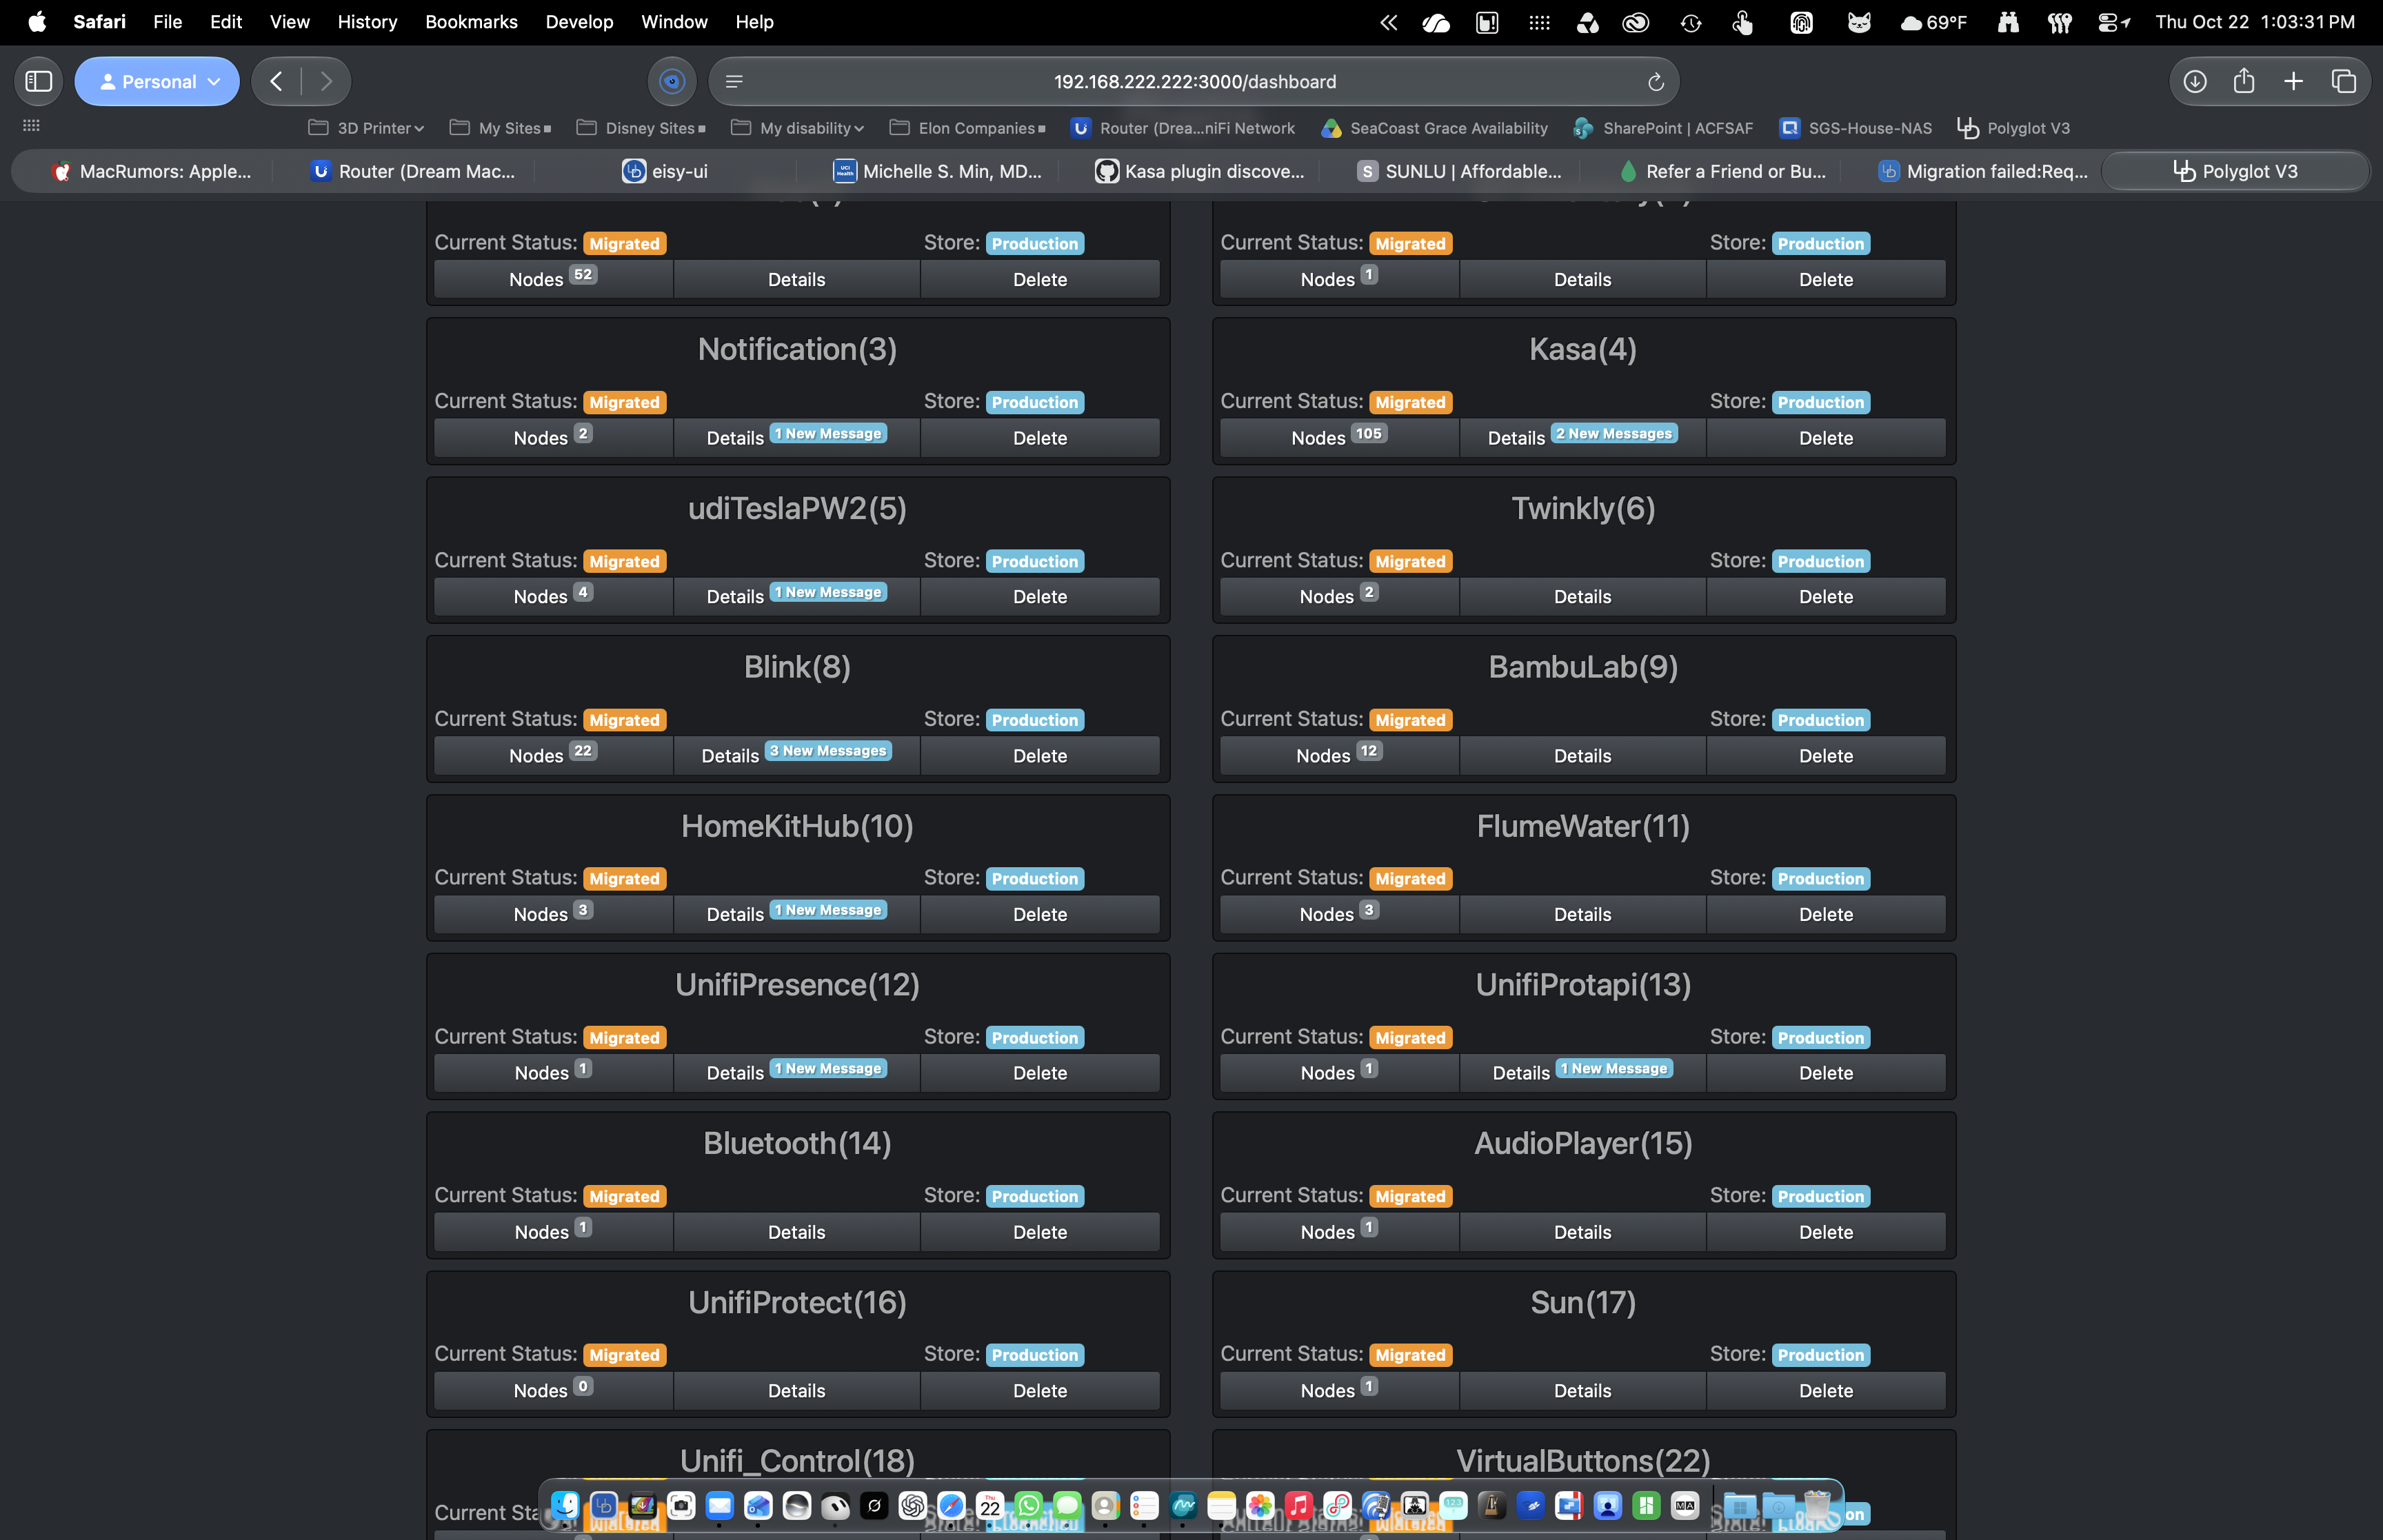2383x1540 pixels.
Task: Open the Elon Companies bookmarks folder
Action: (x=967, y=128)
